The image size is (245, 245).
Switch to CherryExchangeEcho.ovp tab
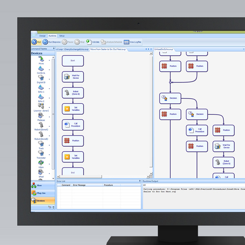point(76,49)
